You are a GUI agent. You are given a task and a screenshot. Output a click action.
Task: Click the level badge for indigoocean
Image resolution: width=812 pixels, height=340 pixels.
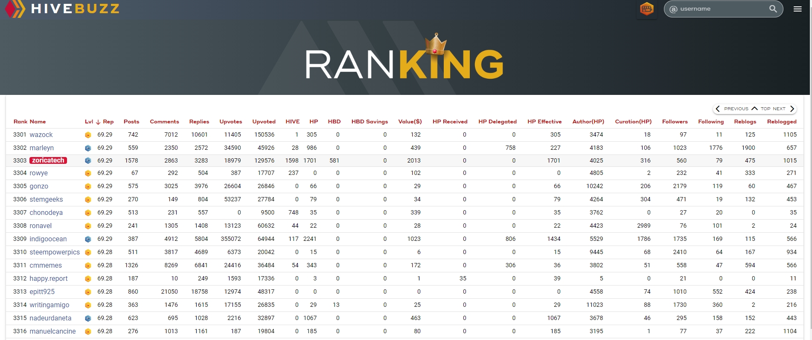pos(88,239)
